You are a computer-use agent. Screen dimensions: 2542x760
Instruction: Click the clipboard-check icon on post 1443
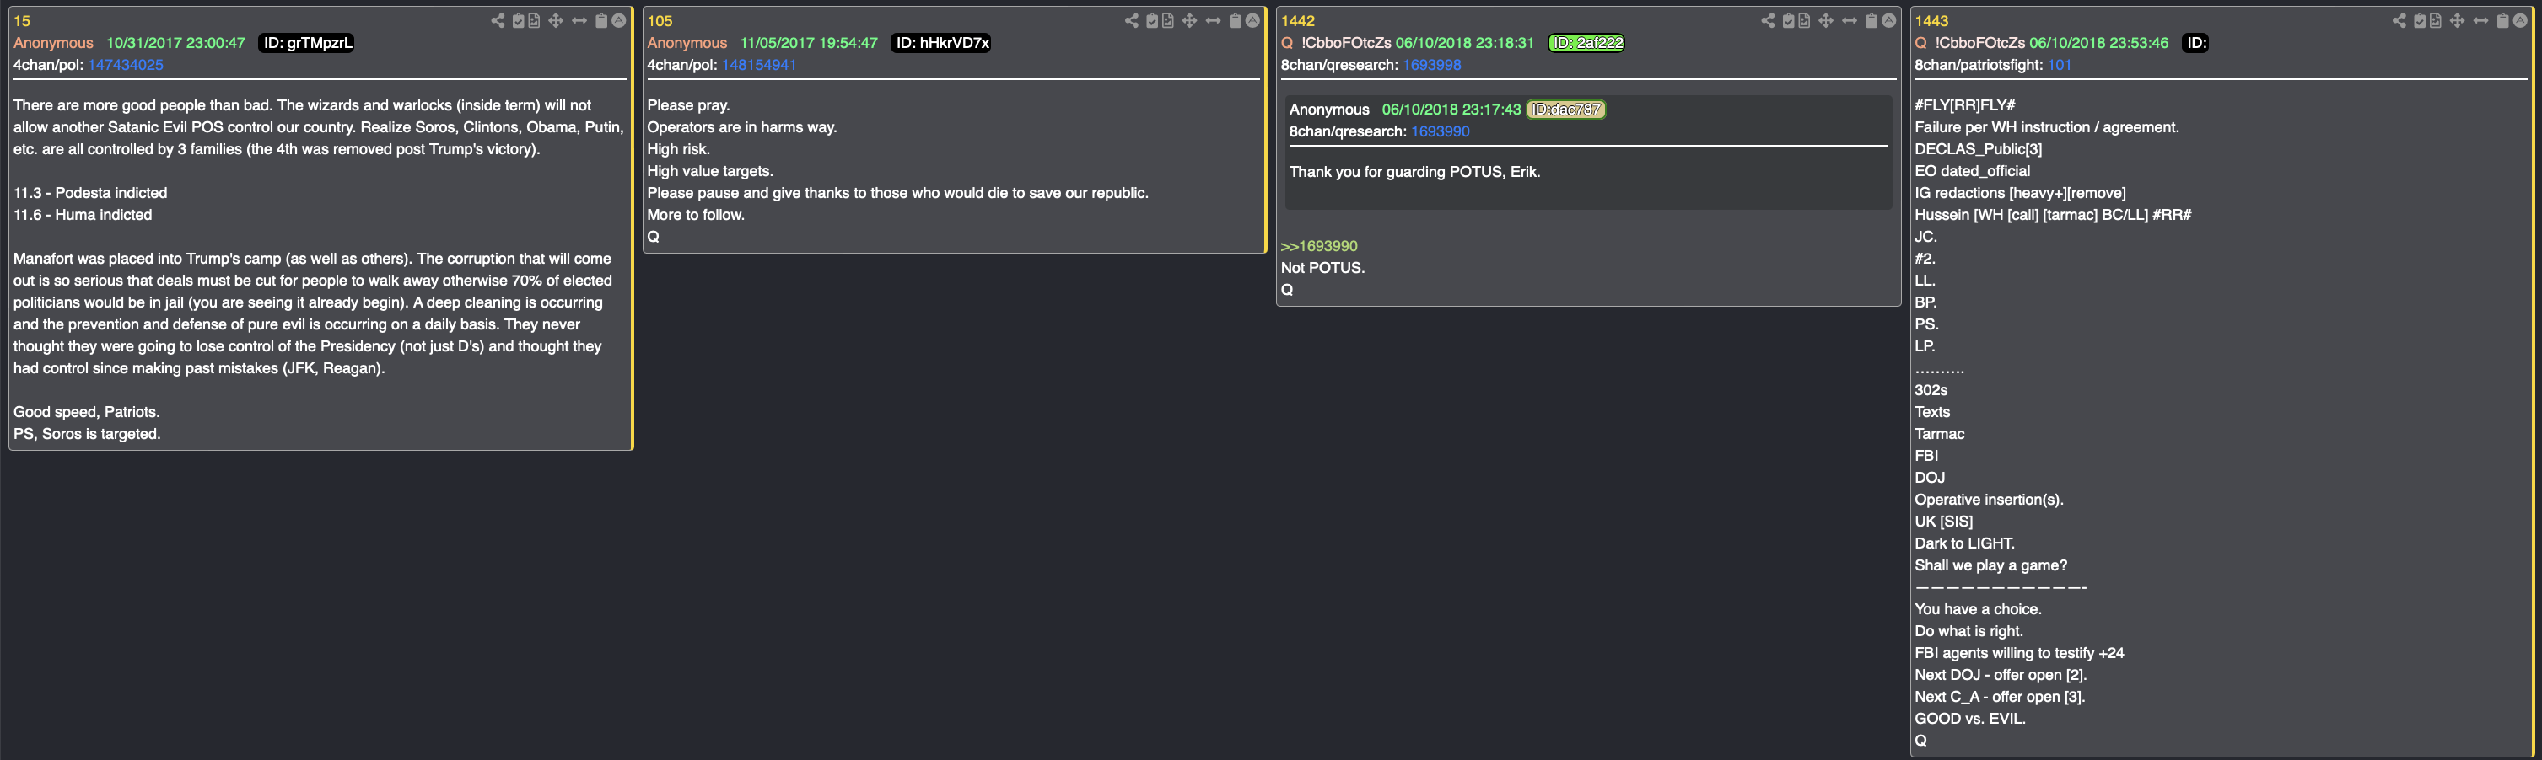coord(2420,21)
